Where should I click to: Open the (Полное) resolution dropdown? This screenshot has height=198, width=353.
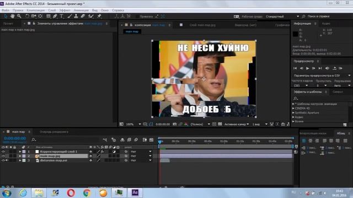[x=200, y=124]
